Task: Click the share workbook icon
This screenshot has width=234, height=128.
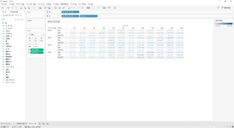Action: (x=115, y=8)
